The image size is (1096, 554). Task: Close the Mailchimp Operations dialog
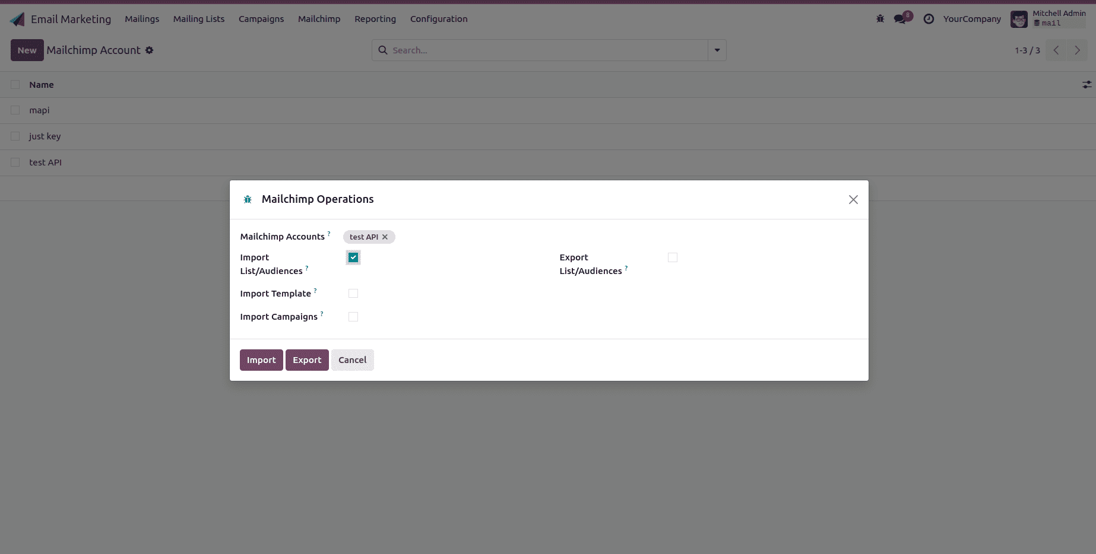point(853,200)
